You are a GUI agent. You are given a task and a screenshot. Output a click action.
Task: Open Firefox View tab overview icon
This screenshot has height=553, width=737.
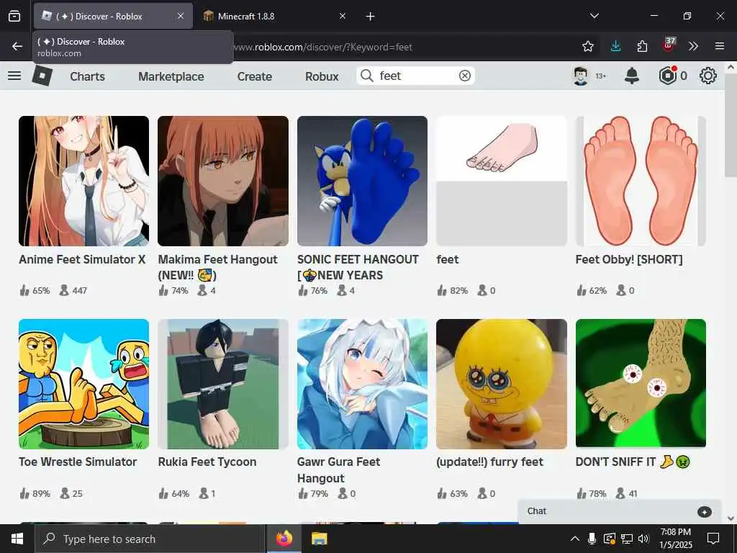[14, 17]
